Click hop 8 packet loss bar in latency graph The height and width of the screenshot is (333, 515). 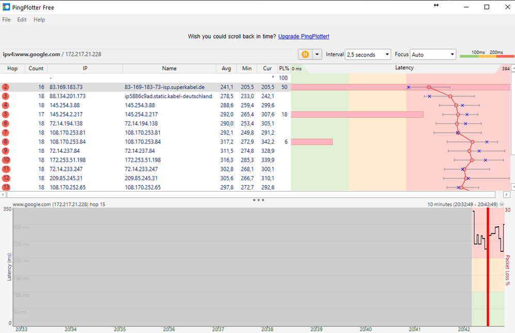[x=312, y=141]
